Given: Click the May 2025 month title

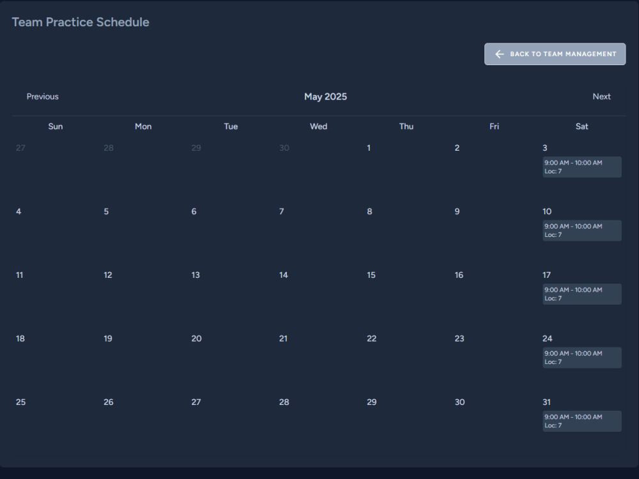Looking at the screenshot, I should 326,96.
